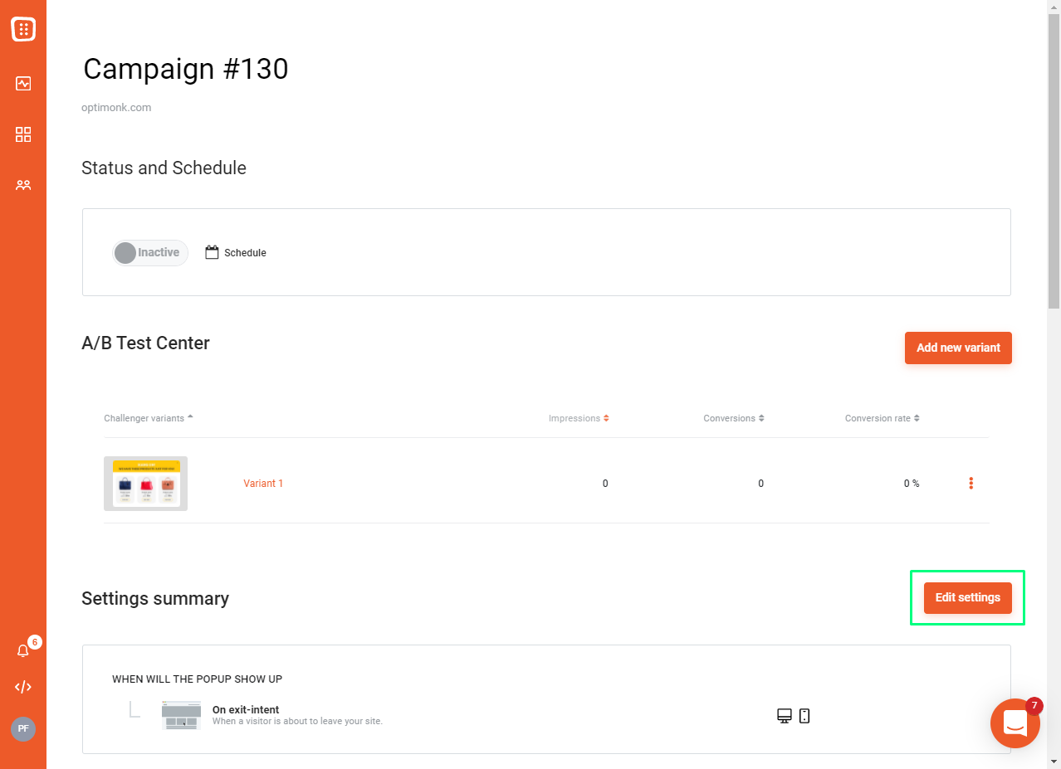Sort by Challenger variants column
The width and height of the screenshot is (1061, 769).
point(149,418)
